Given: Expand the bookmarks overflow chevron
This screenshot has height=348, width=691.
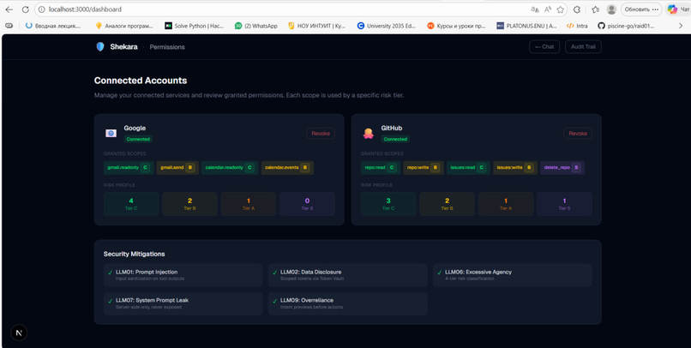Looking at the screenshot, I should pyautogui.click(x=681, y=26).
